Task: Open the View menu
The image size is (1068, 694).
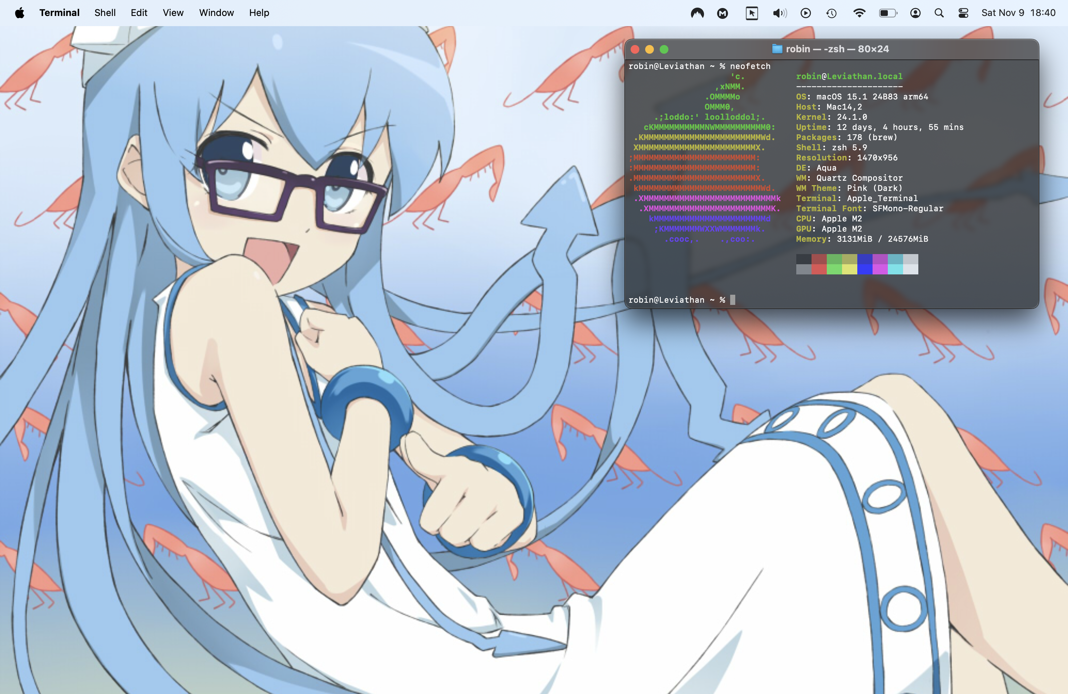Action: [173, 13]
